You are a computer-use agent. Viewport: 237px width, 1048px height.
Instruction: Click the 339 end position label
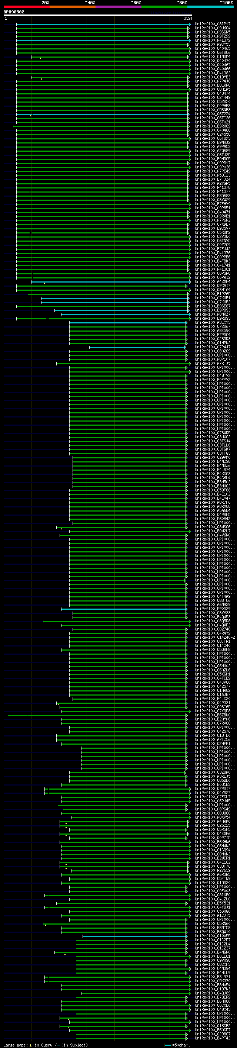[x=187, y=18]
